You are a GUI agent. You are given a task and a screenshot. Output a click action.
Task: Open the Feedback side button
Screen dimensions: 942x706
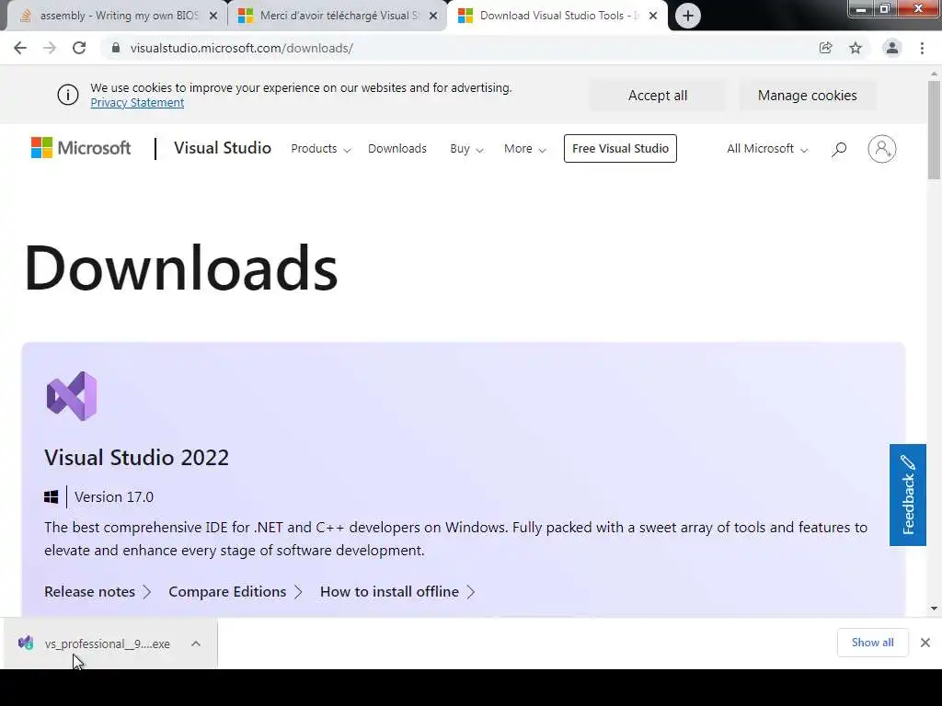click(x=908, y=495)
